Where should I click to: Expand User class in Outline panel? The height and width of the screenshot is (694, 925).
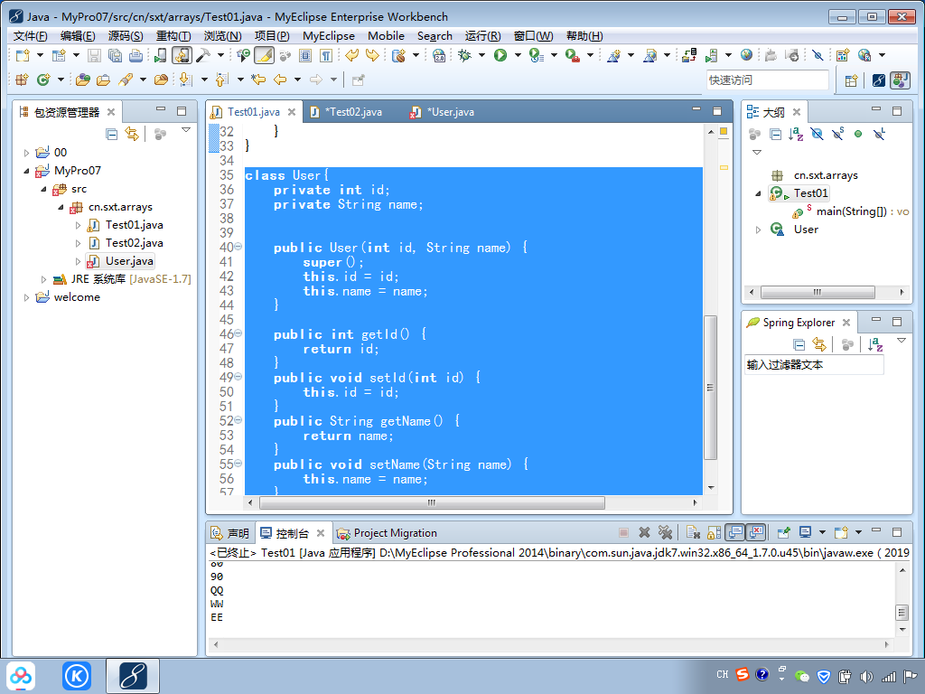(758, 230)
